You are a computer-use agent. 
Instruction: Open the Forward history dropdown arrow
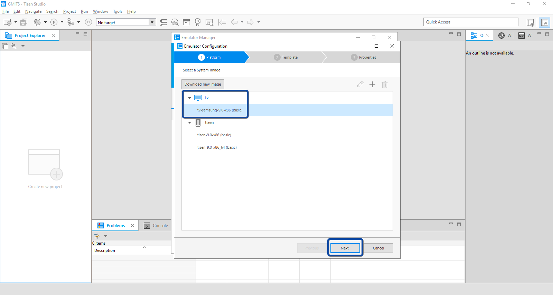[259, 22]
